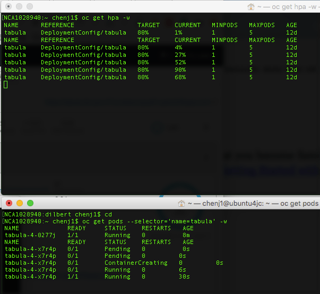Click home folder icon in hpa window title
Image resolution: width=320 pixels, height=294 pixels.
click(251, 7)
